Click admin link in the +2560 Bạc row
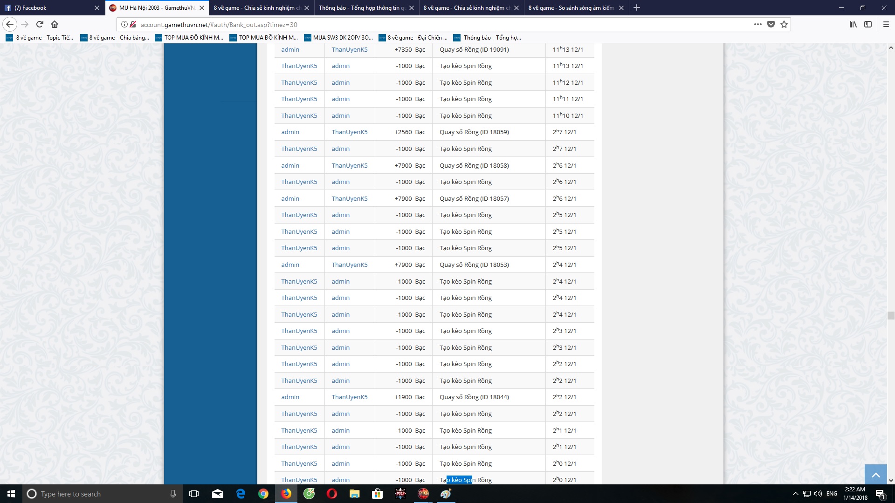This screenshot has height=503, width=895. pos(290,132)
